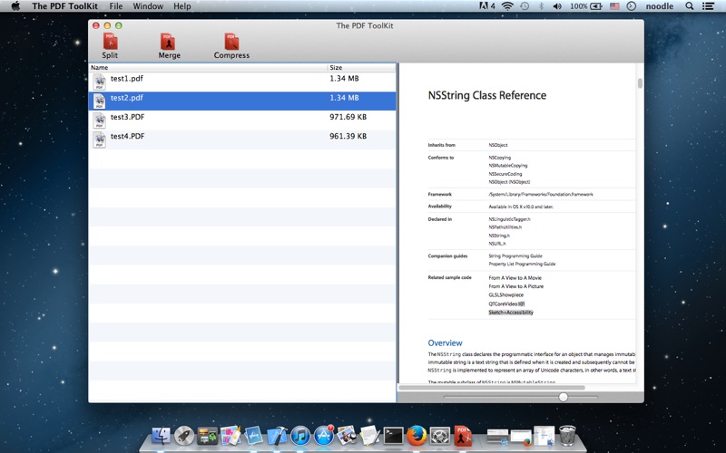Image resolution: width=726 pixels, height=453 pixels.
Task: Open App Store with update badge in Dock
Action: click(324, 436)
